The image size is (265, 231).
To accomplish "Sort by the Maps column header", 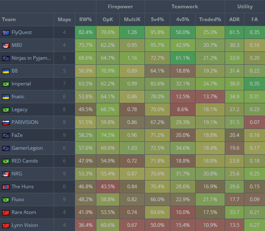I will pos(64,19).
